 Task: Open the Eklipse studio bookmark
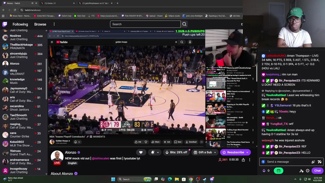click(x=172, y=16)
